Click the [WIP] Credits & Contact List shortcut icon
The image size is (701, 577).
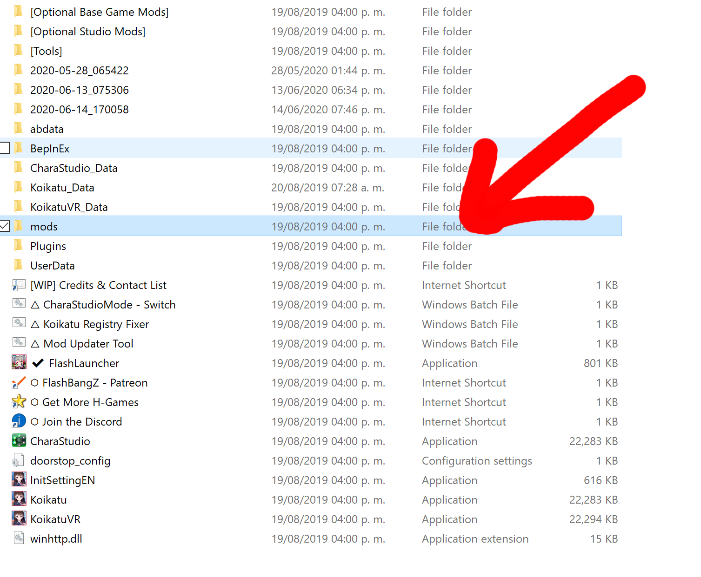(x=19, y=285)
